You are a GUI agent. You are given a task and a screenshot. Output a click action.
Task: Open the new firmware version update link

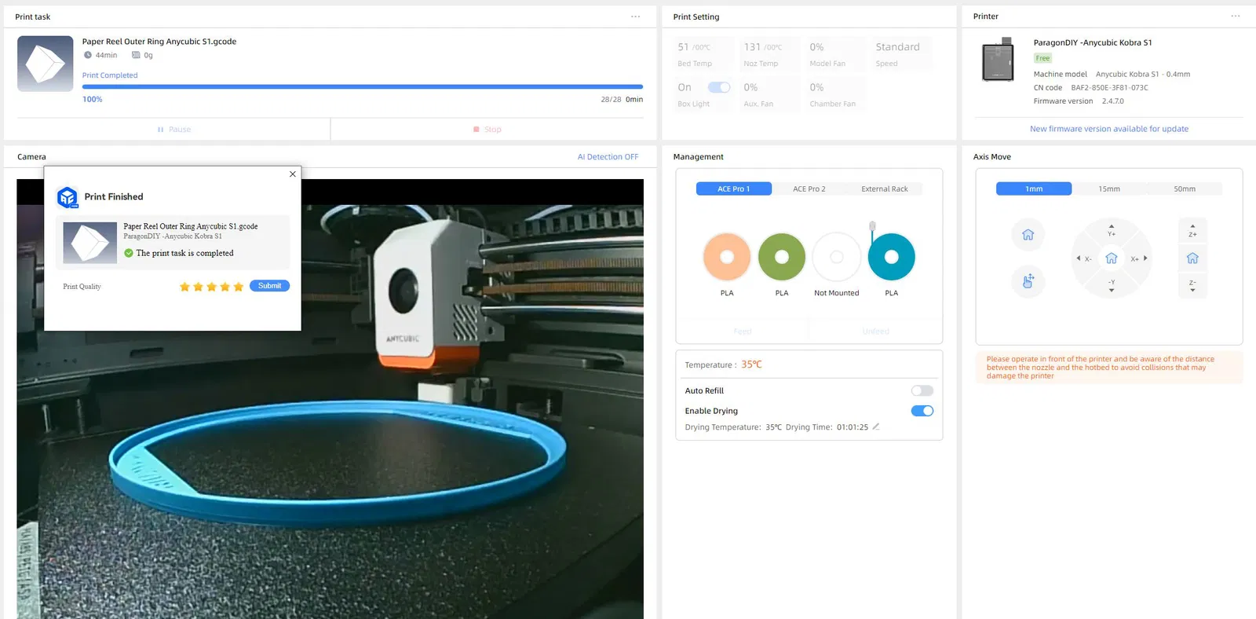(1108, 129)
